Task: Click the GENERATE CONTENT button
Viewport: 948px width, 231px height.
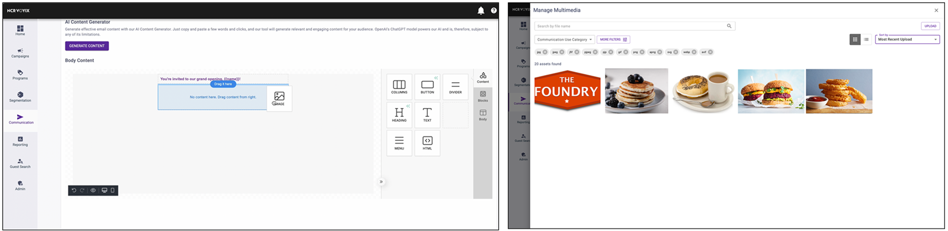Action: point(87,45)
